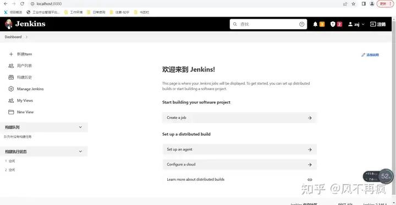Screen dimensions: 396x205
Task: Open the 工业作业管理平台 bookmark
Action: (x=43, y=12)
